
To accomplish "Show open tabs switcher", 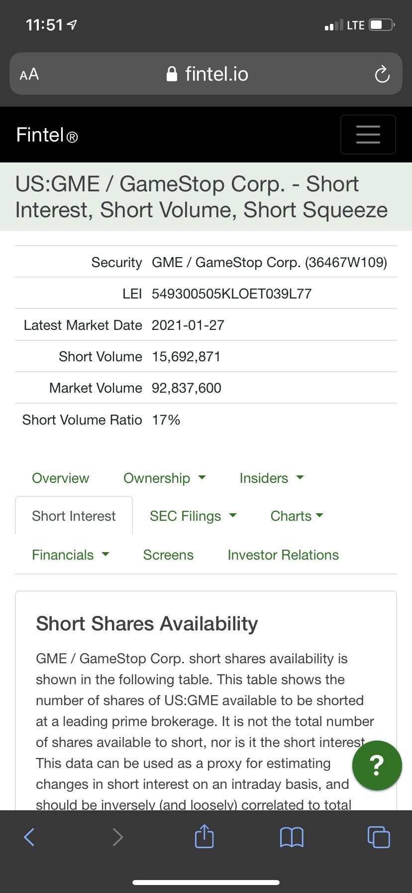I will tap(379, 836).
